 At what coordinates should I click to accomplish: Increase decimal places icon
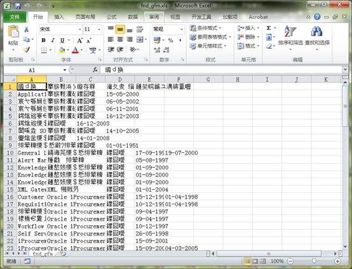pos(157,50)
